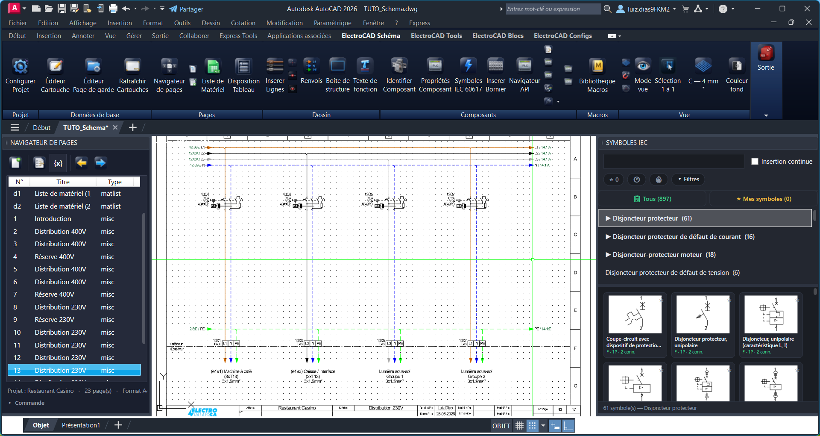Screen dimensions: 820x436
Task: Click the Renvois tool icon
Action: tap(311, 71)
